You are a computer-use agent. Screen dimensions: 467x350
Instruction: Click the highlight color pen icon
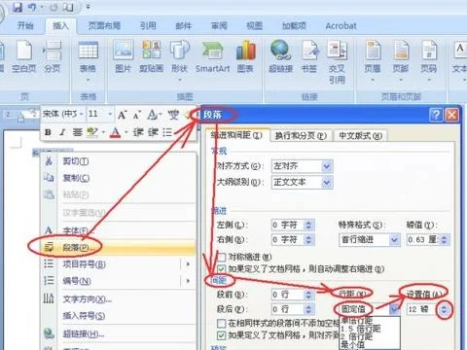tap(92, 132)
